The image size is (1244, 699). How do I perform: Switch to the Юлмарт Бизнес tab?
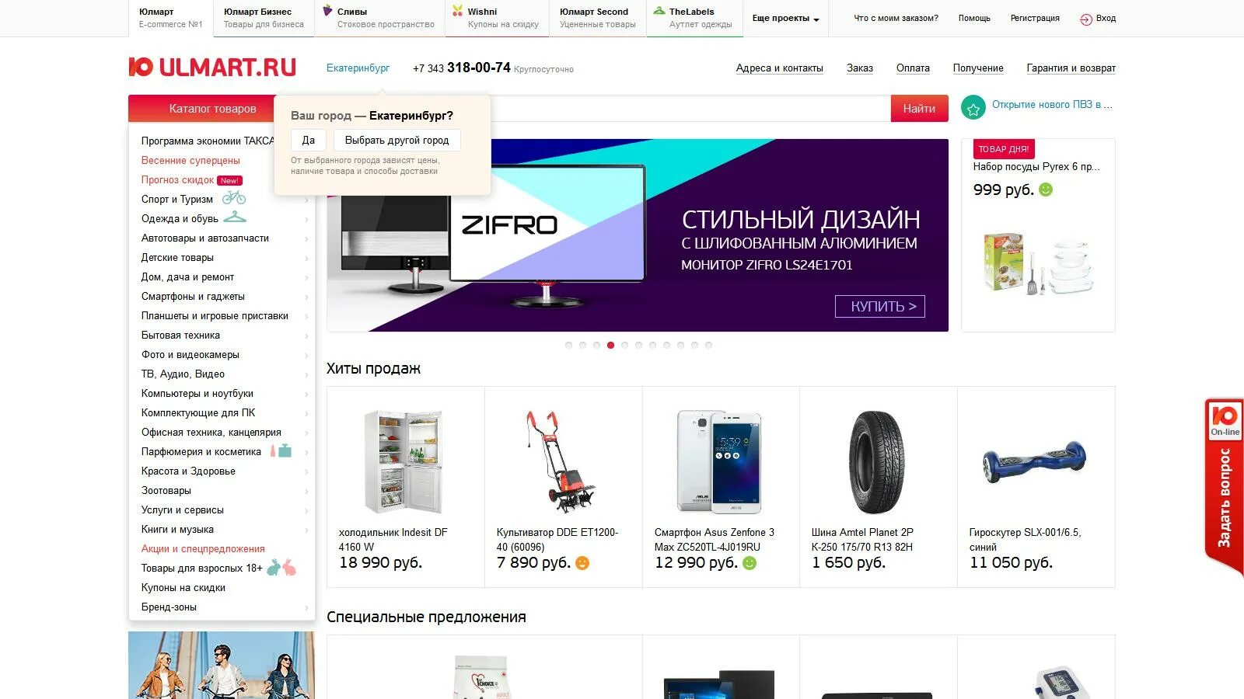click(264, 18)
